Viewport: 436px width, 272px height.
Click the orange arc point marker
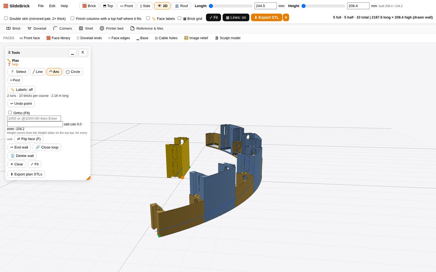coord(183,177)
